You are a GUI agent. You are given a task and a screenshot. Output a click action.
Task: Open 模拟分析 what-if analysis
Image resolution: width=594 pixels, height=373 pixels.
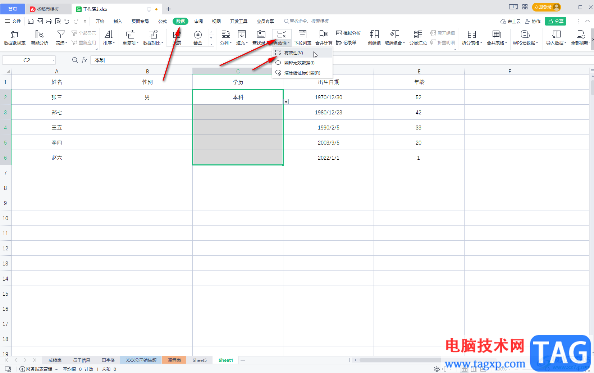[348, 33]
